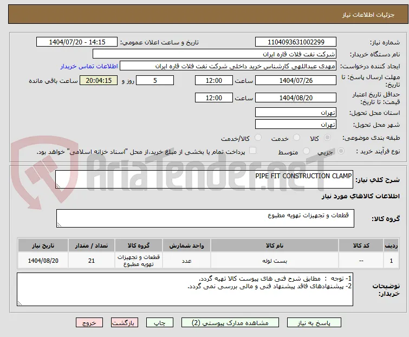Select the کالا/خدمت radio button
The image size is (409, 337).
(258, 138)
